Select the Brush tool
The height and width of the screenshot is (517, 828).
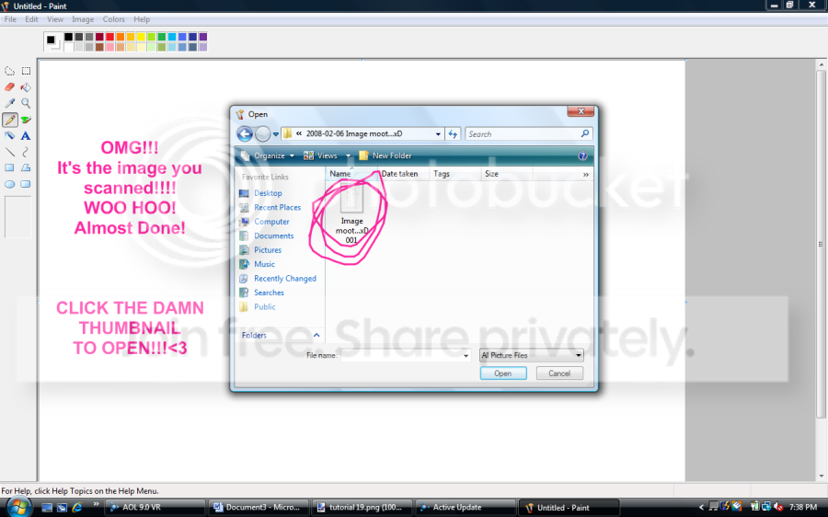26,120
